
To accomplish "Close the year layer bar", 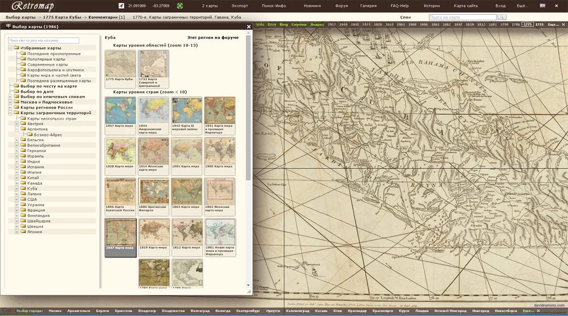I will pos(563,25).
